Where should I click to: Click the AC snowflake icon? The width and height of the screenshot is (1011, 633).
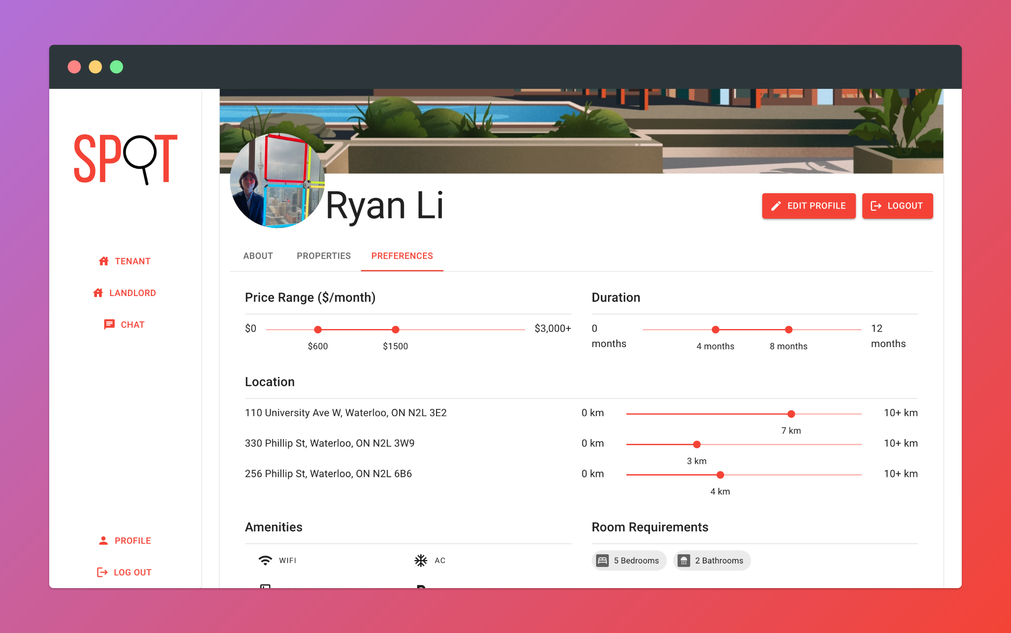(421, 560)
